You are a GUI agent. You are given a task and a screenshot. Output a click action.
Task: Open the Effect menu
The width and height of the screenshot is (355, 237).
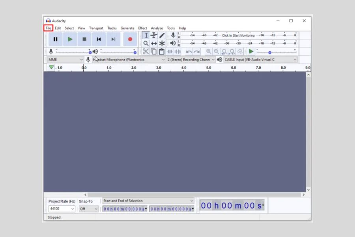coord(142,28)
